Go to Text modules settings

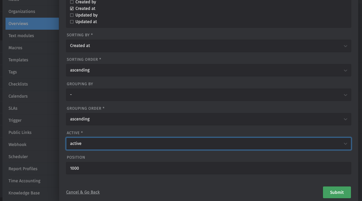(x=21, y=36)
